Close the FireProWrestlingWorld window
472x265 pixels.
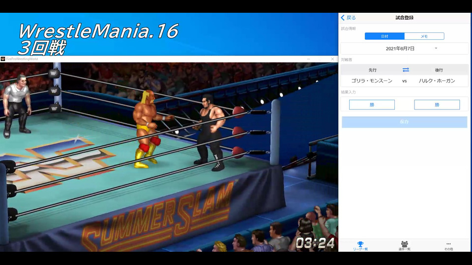332,59
